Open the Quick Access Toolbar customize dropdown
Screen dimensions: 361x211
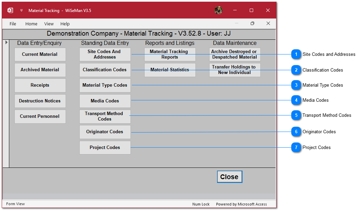[x=21, y=10]
